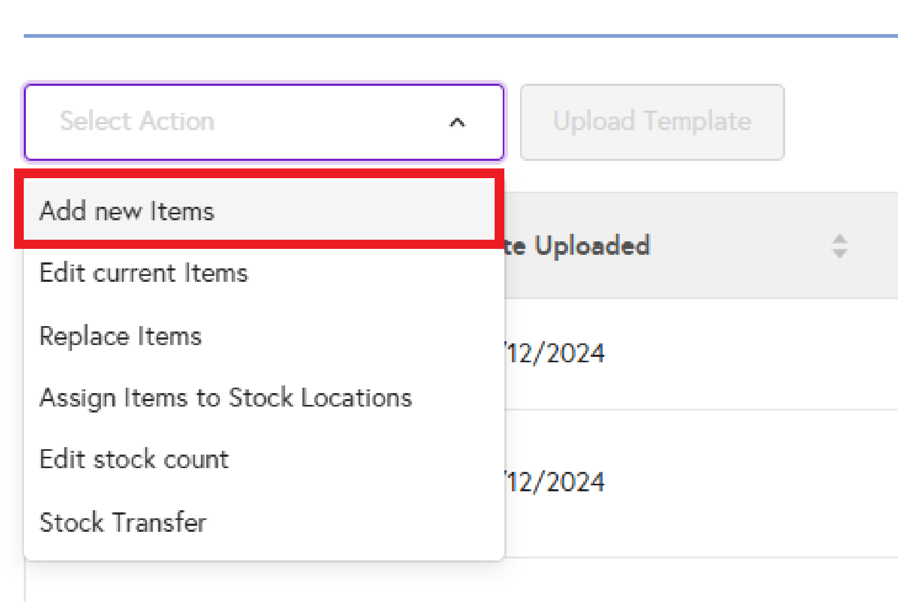This screenshot has height=602, width=898.
Task: Choose Assign Items to Stock Locations
Action: pos(225,398)
